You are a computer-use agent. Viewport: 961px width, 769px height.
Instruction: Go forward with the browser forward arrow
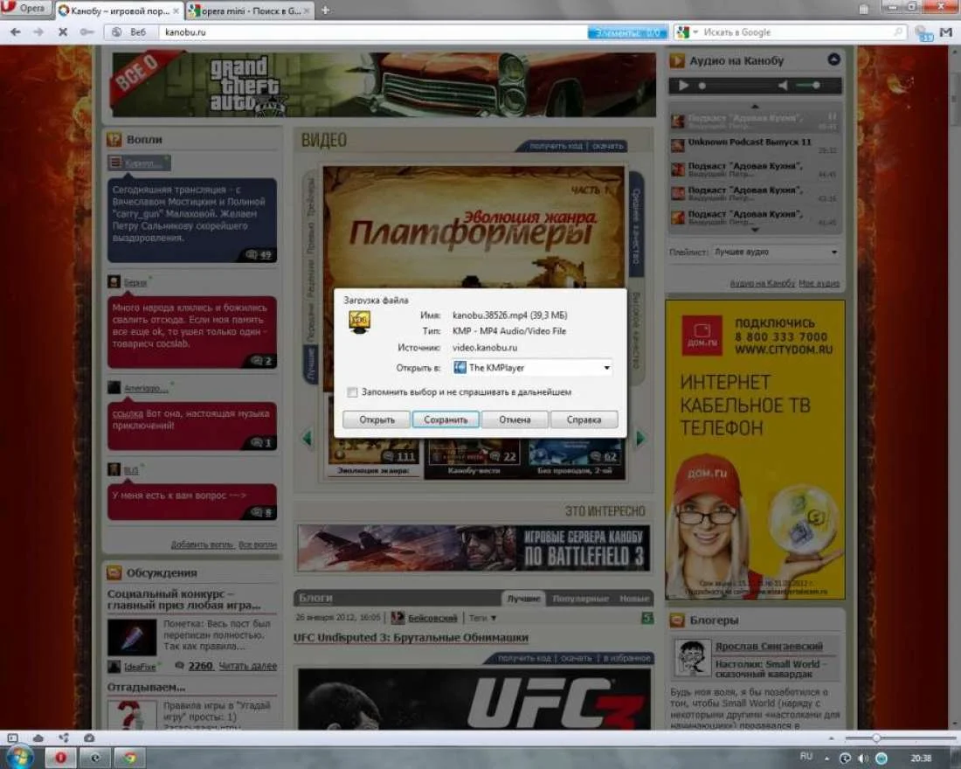(x=38, y=31)
